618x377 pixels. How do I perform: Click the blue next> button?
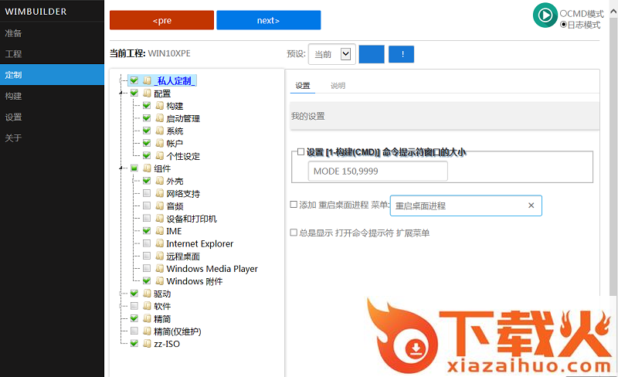(268, 21)
